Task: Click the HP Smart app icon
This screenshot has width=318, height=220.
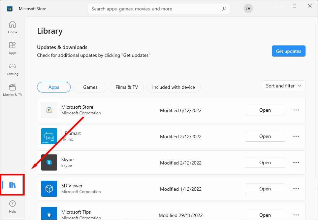Action: tap(49, 136)
